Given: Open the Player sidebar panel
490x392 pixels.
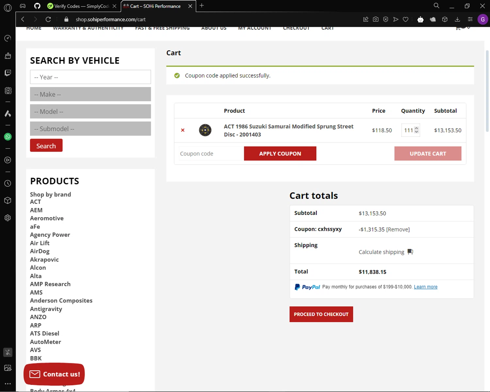Looking at the screenshot, I should pos(8,160).
